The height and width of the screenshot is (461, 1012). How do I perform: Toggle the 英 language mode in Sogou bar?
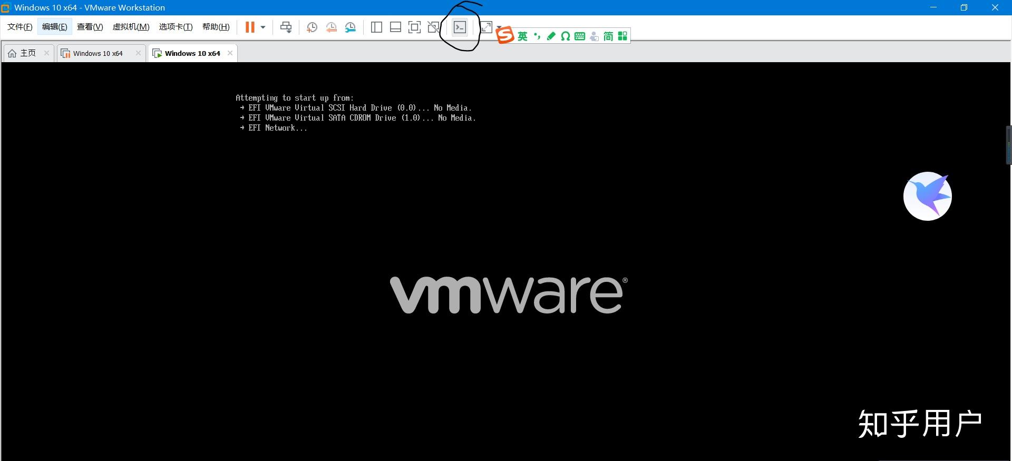click(x=522, y=36)
